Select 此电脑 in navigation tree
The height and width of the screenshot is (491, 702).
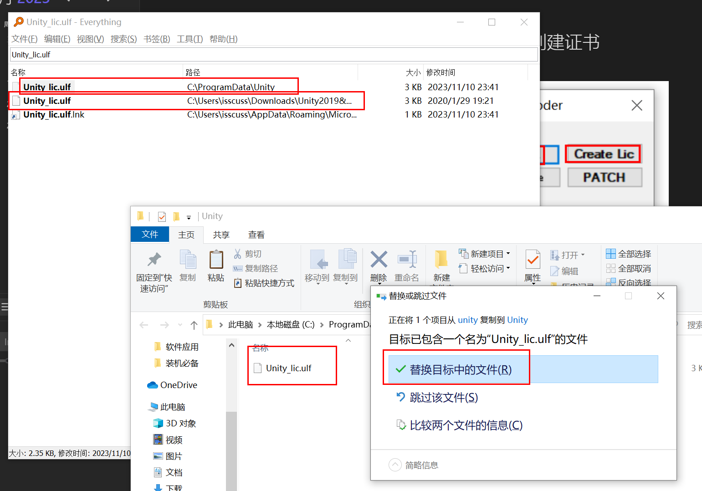tap(167, 407)
